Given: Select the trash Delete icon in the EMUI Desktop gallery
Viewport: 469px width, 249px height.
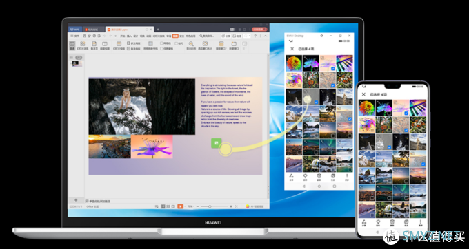Looking at the screenshot, I should click(x=319, y=177).
